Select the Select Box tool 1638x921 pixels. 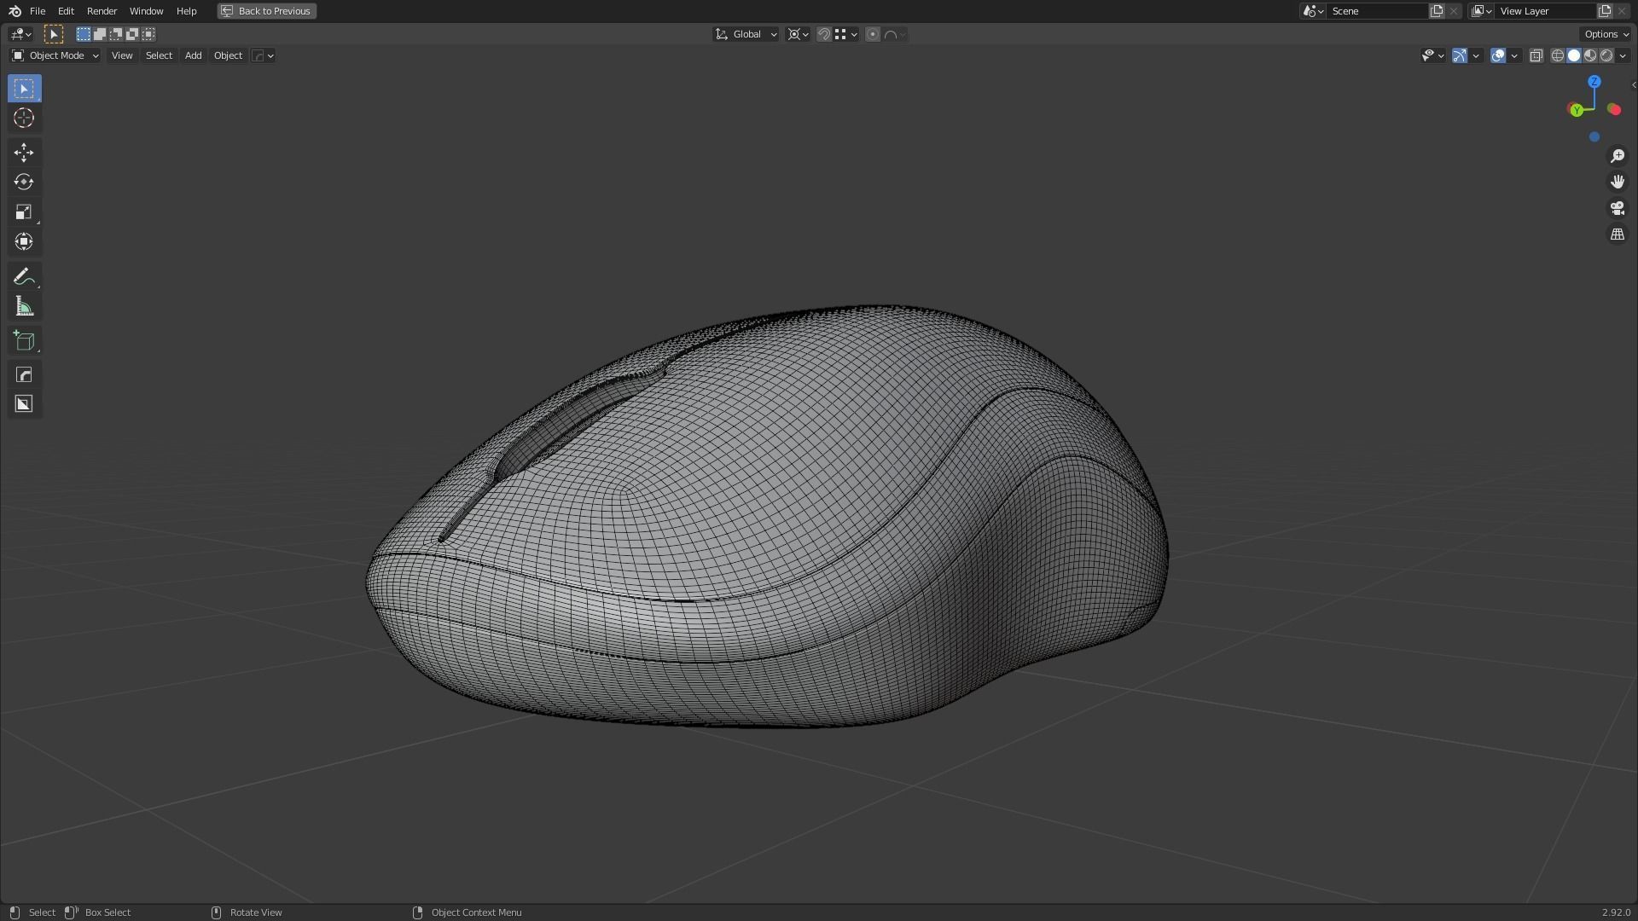[x=24, y=89]
